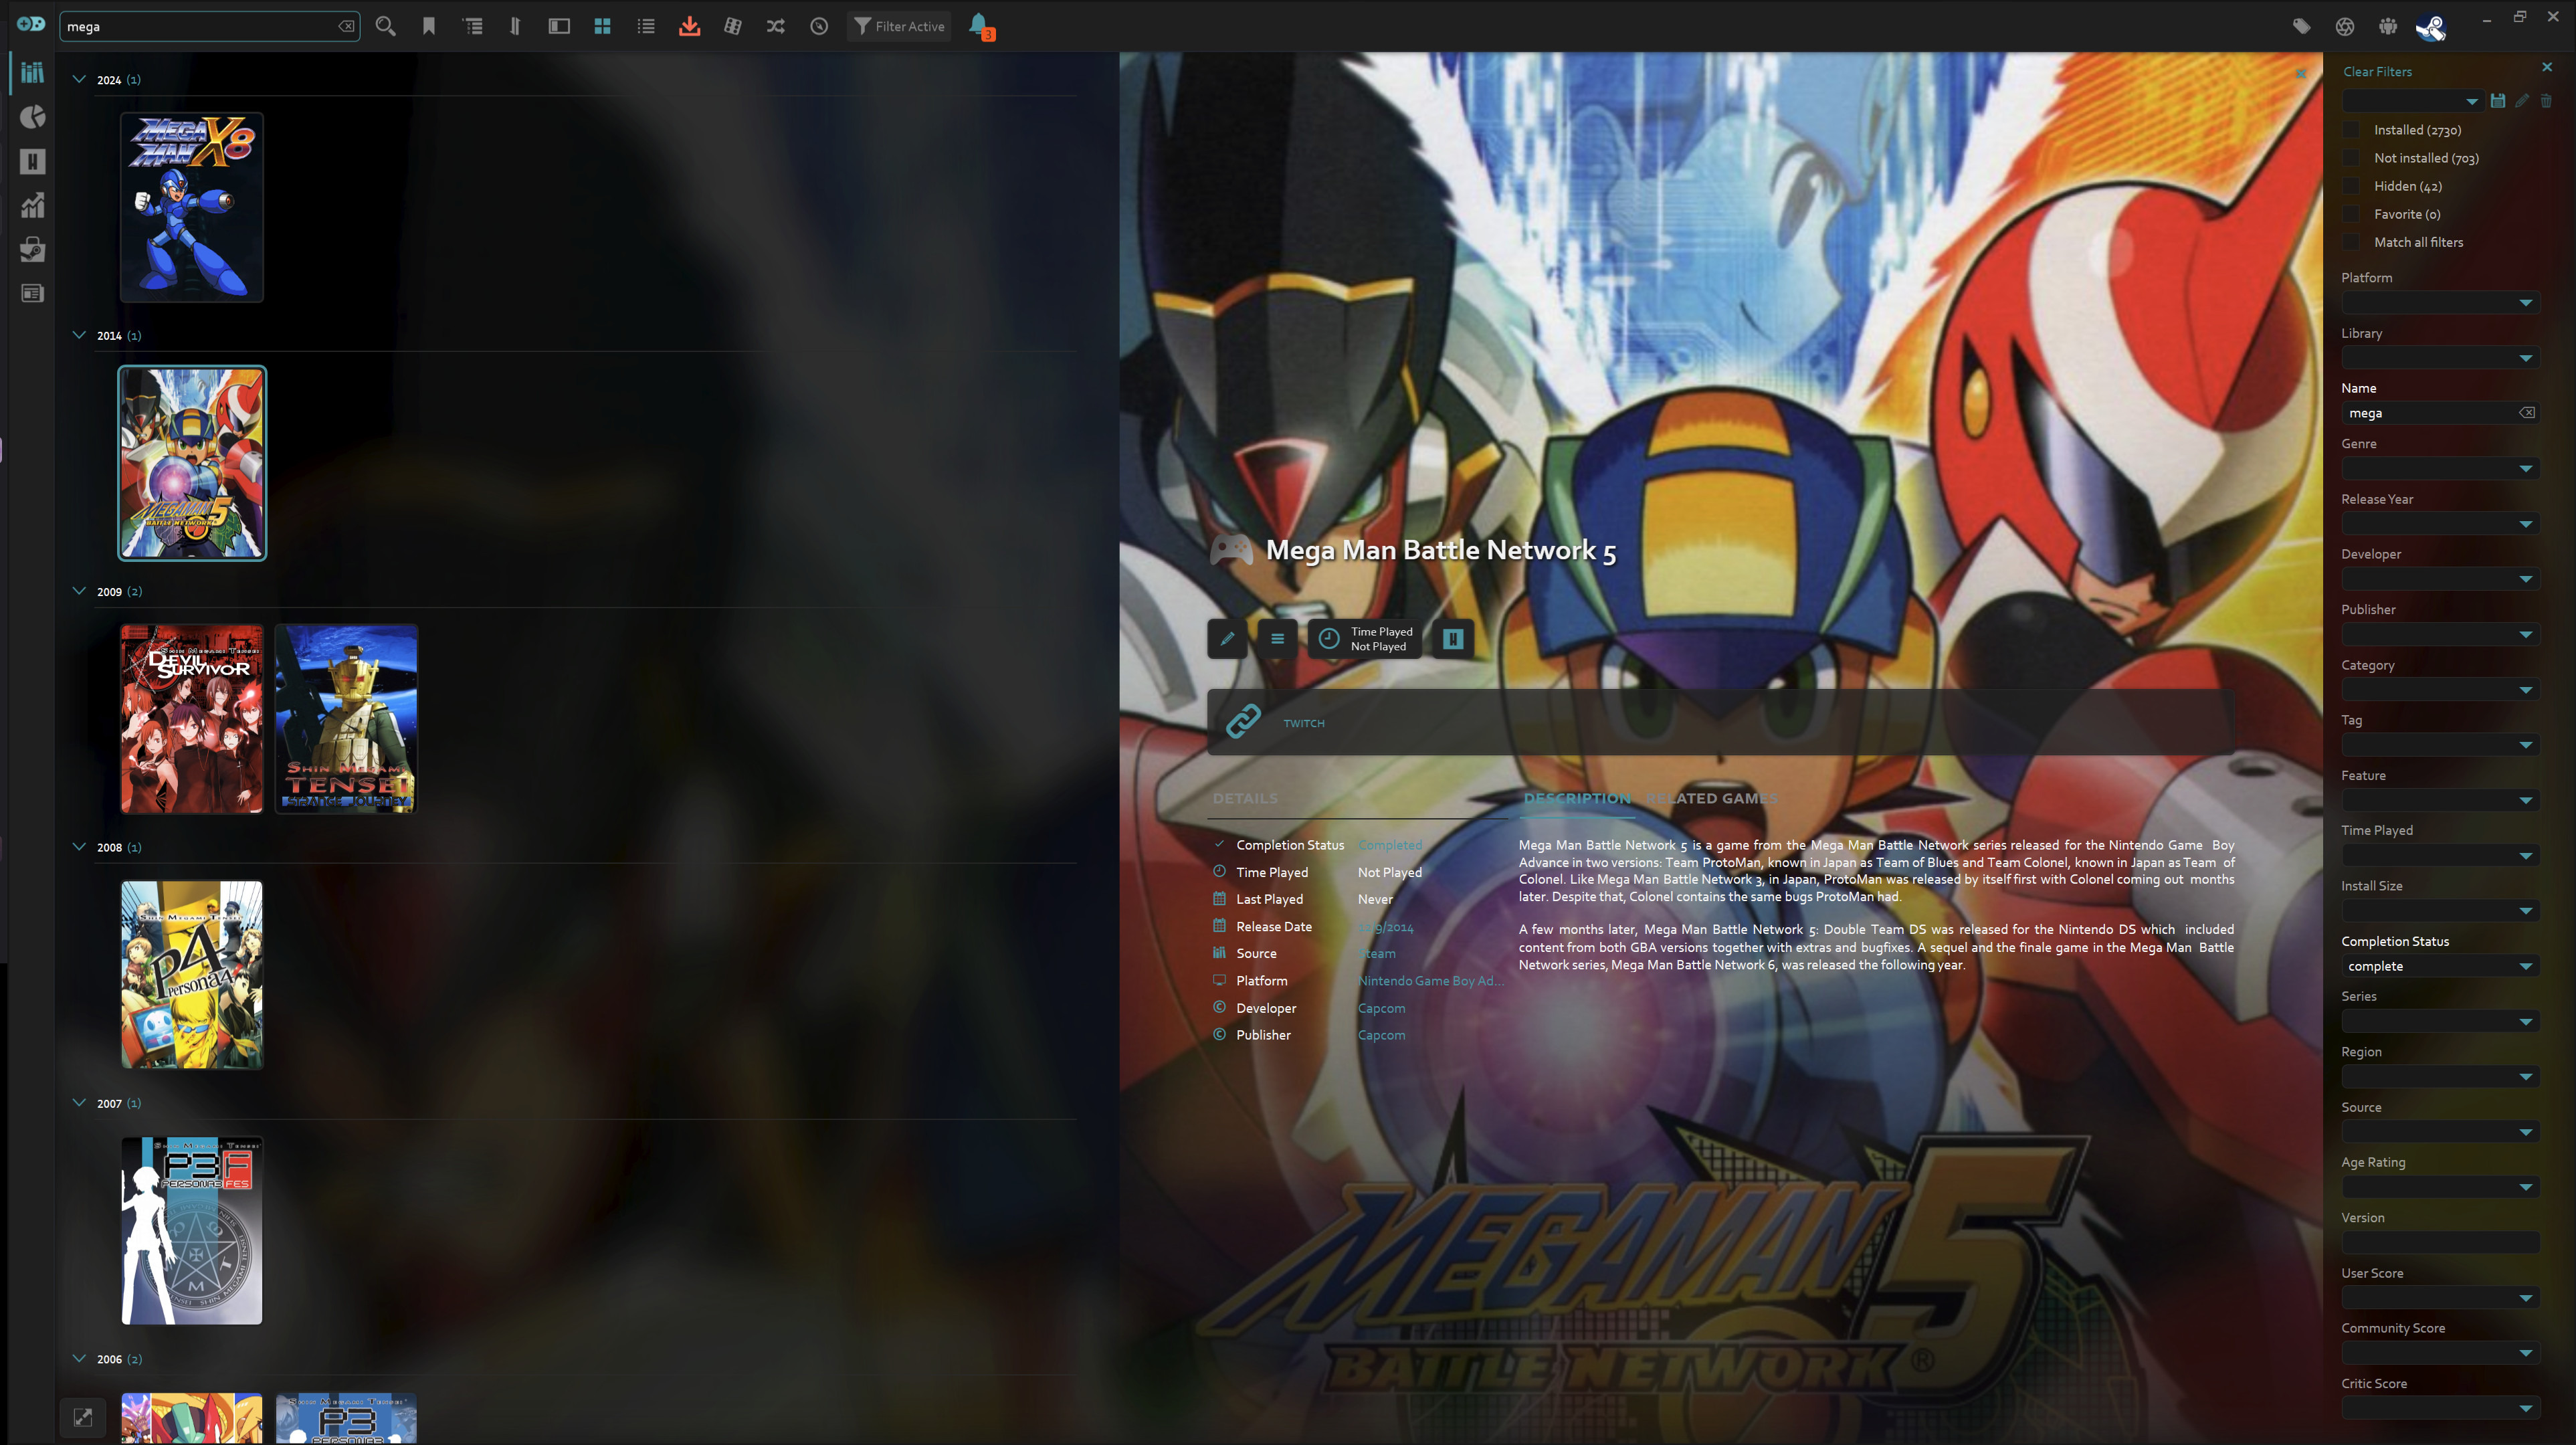Pick a random game with dice icon

point(733,27)
